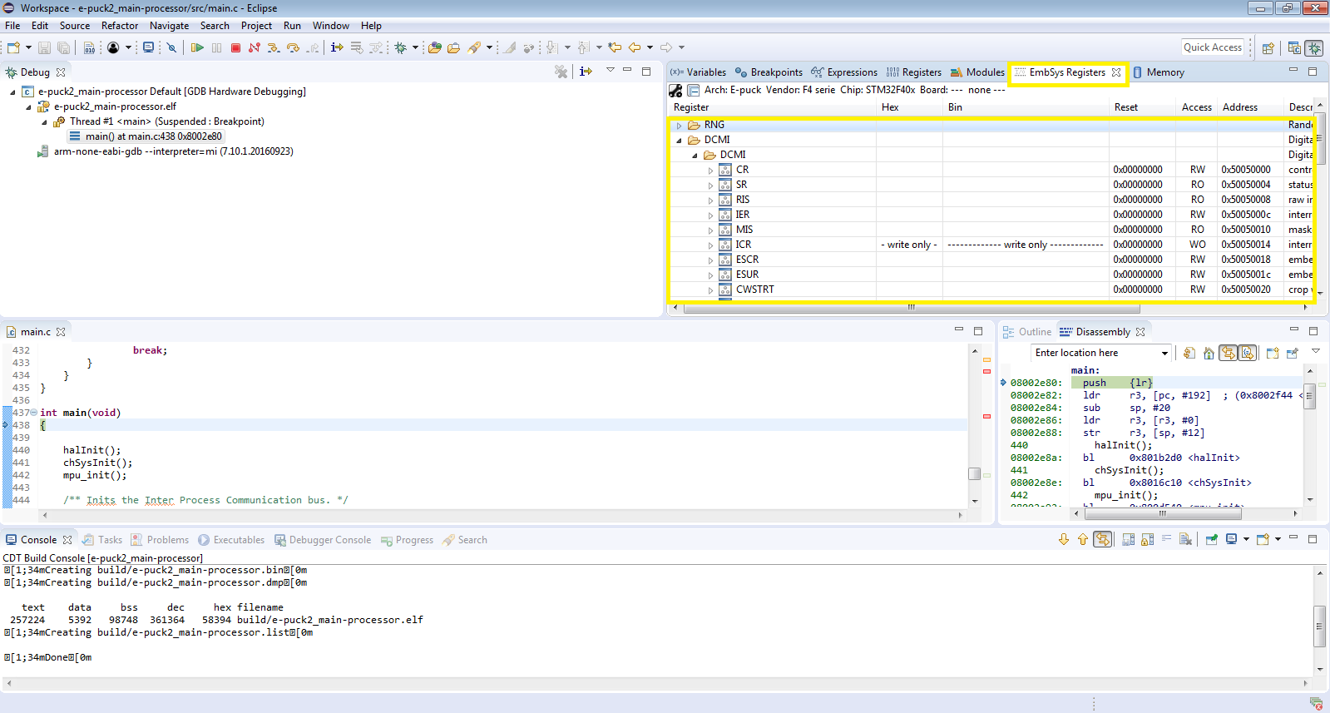This screenshot has height=713, width=1330.
Task: Toggle Skip All Breakpoints
Action: (x=171, y=47)
